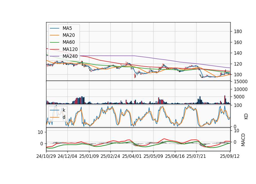Screen dimensions: 256x184
Task: Click the 160 price axis label
Action: 238,42
